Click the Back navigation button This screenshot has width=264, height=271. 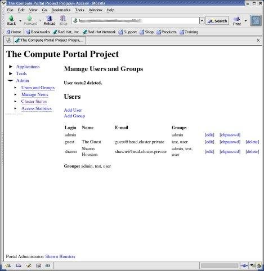point(11,20)
